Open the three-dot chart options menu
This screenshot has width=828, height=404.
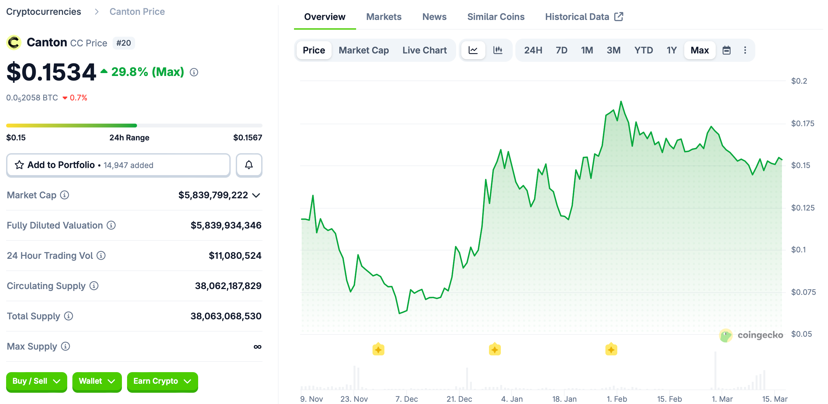745,50
